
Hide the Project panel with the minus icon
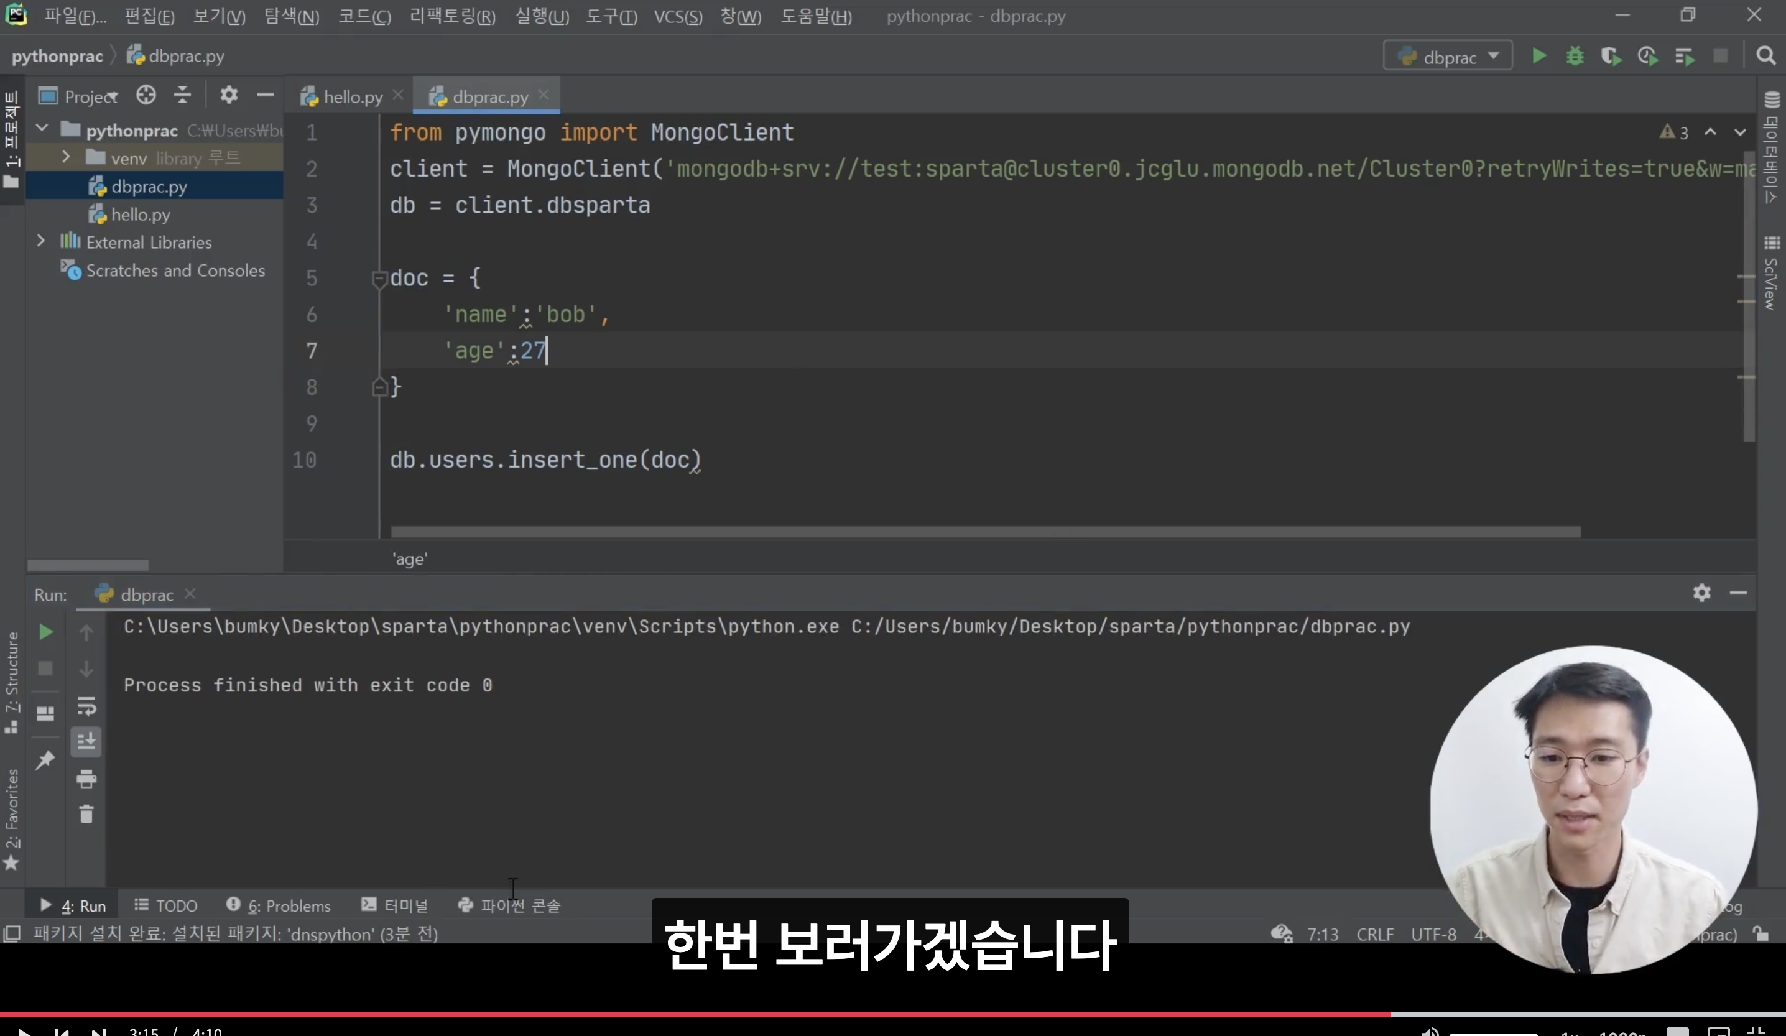coord(265,95)
